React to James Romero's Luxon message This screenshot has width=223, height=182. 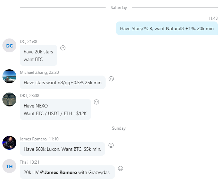(111, 145)
